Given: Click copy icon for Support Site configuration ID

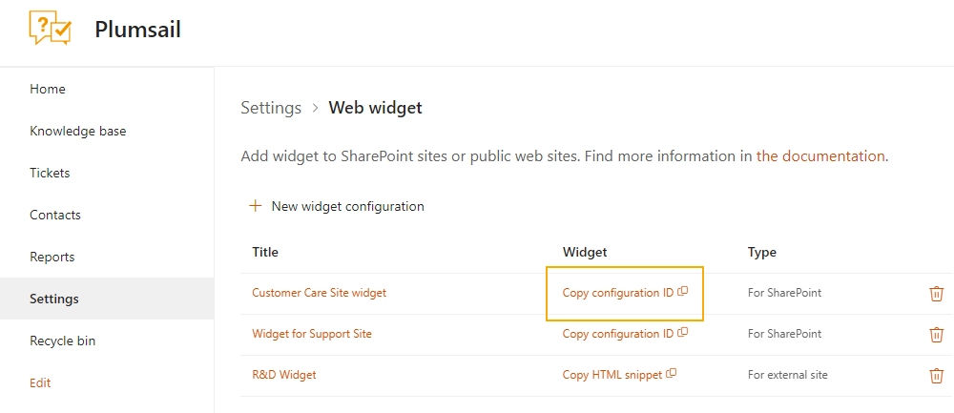Looking at the screenshot, I should click(683, 332).
